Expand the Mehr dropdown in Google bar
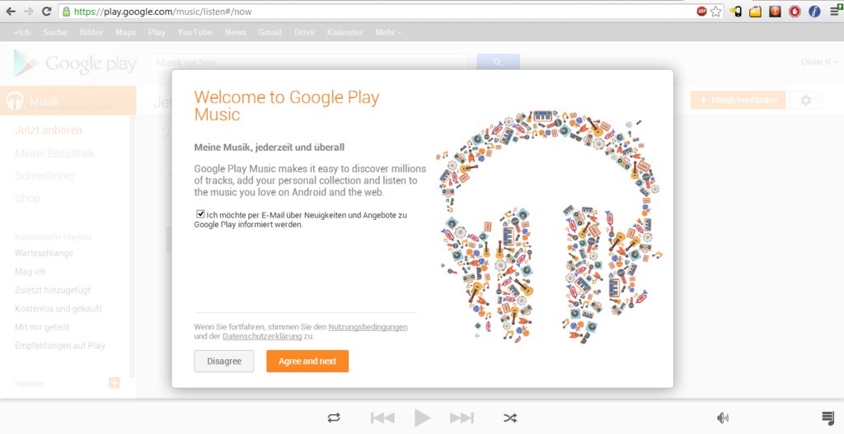The height and width of the screenshot is (434, 844). (x=388, y=32)
